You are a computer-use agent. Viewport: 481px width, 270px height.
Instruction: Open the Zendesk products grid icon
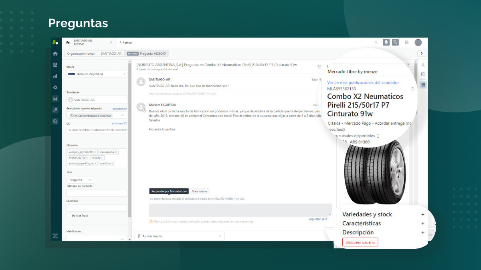pyautogui.click(x=406, y=42)
